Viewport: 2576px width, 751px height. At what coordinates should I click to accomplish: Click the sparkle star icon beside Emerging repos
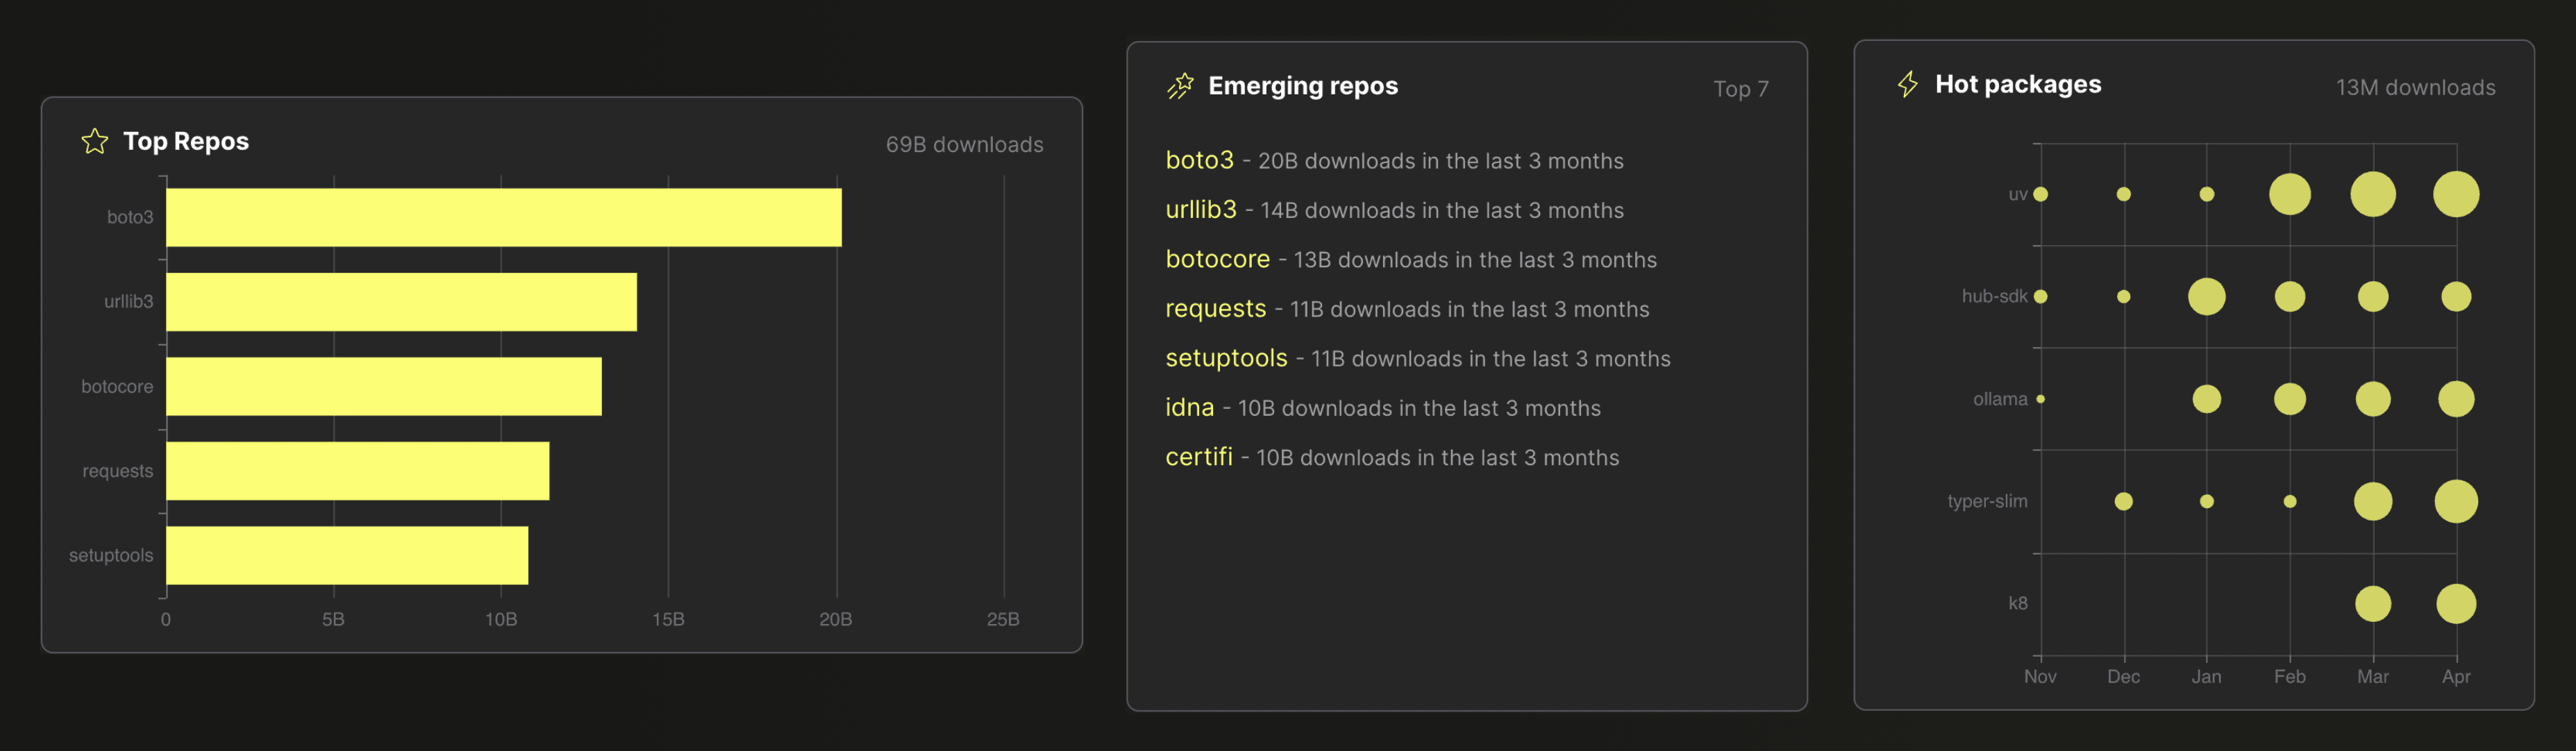pyautogui.click(x=1180, y=87)
